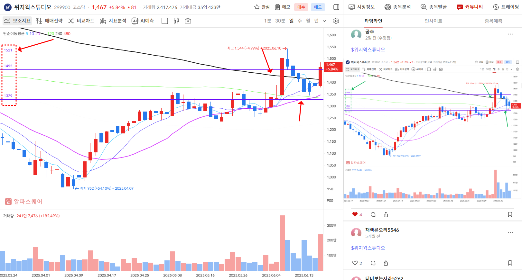The width and height of the screenshot is (522, 280).
Task: Comment on 재빠른오리5546 post
Action: coord(373,263)
